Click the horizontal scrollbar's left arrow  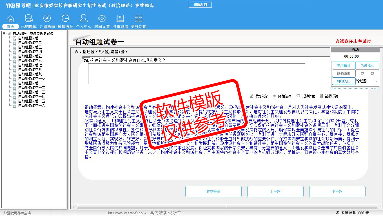coord(73,207)
